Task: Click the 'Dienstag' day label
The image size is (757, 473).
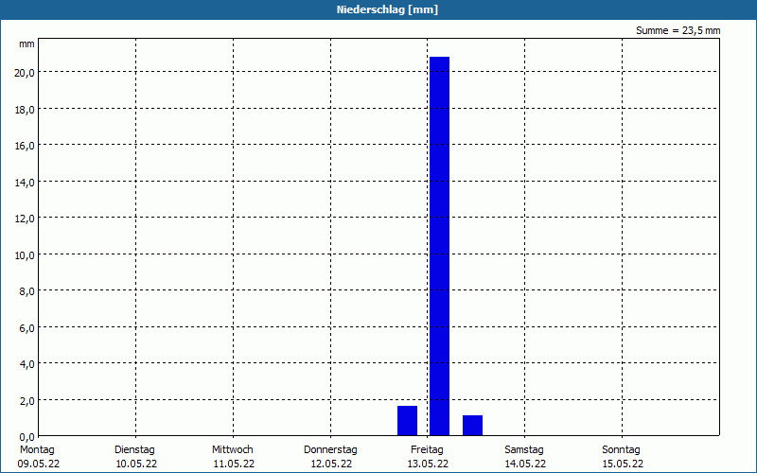Action: tap(134, 449)
